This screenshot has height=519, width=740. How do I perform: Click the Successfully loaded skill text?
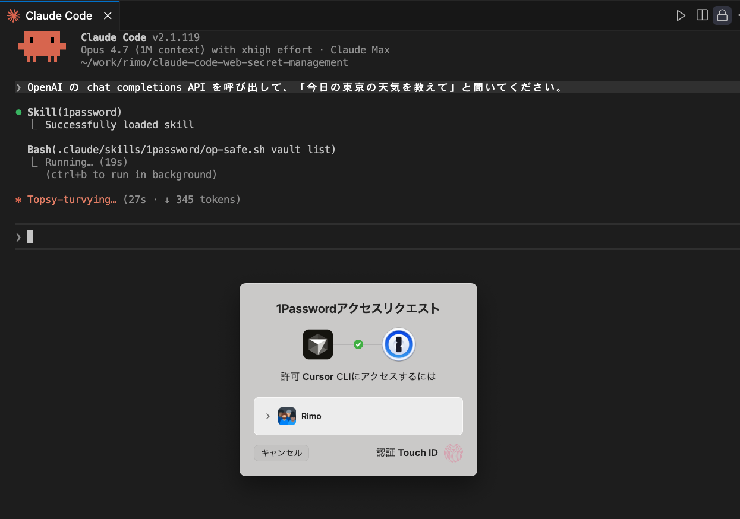(x=119, y=125)
